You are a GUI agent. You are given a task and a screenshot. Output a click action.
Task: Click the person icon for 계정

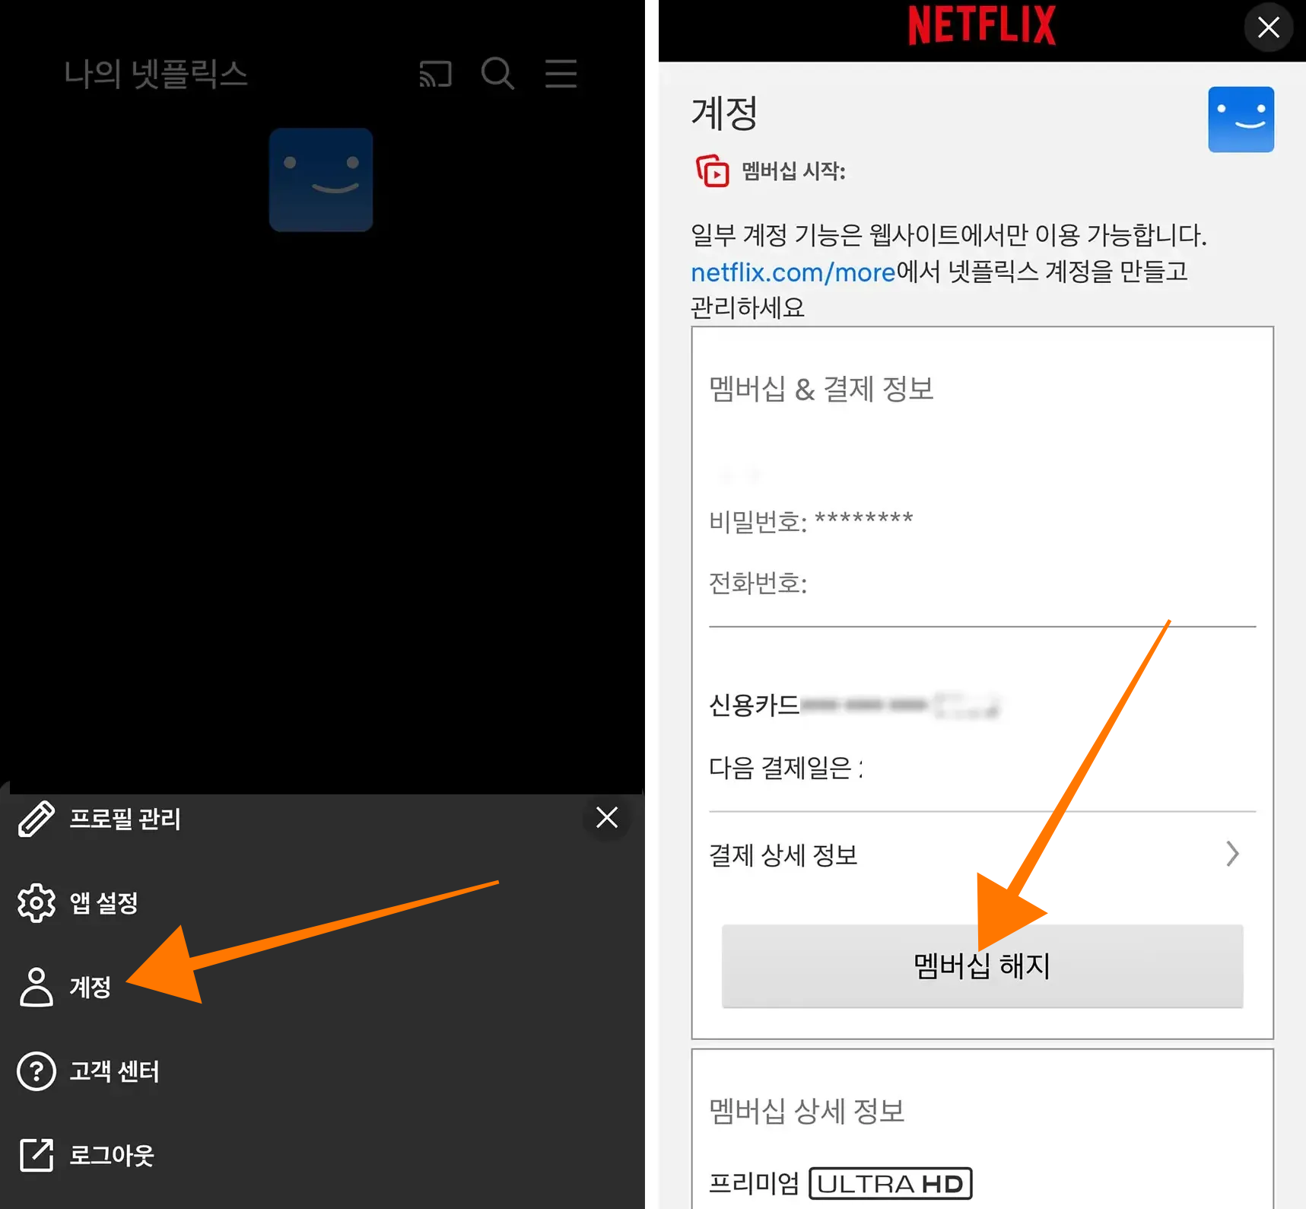(x=37, y=987)
